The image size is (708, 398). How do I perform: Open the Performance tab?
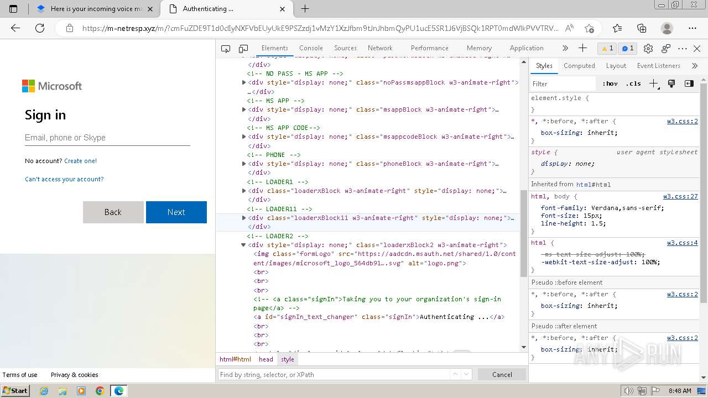(x=429, y=48)
